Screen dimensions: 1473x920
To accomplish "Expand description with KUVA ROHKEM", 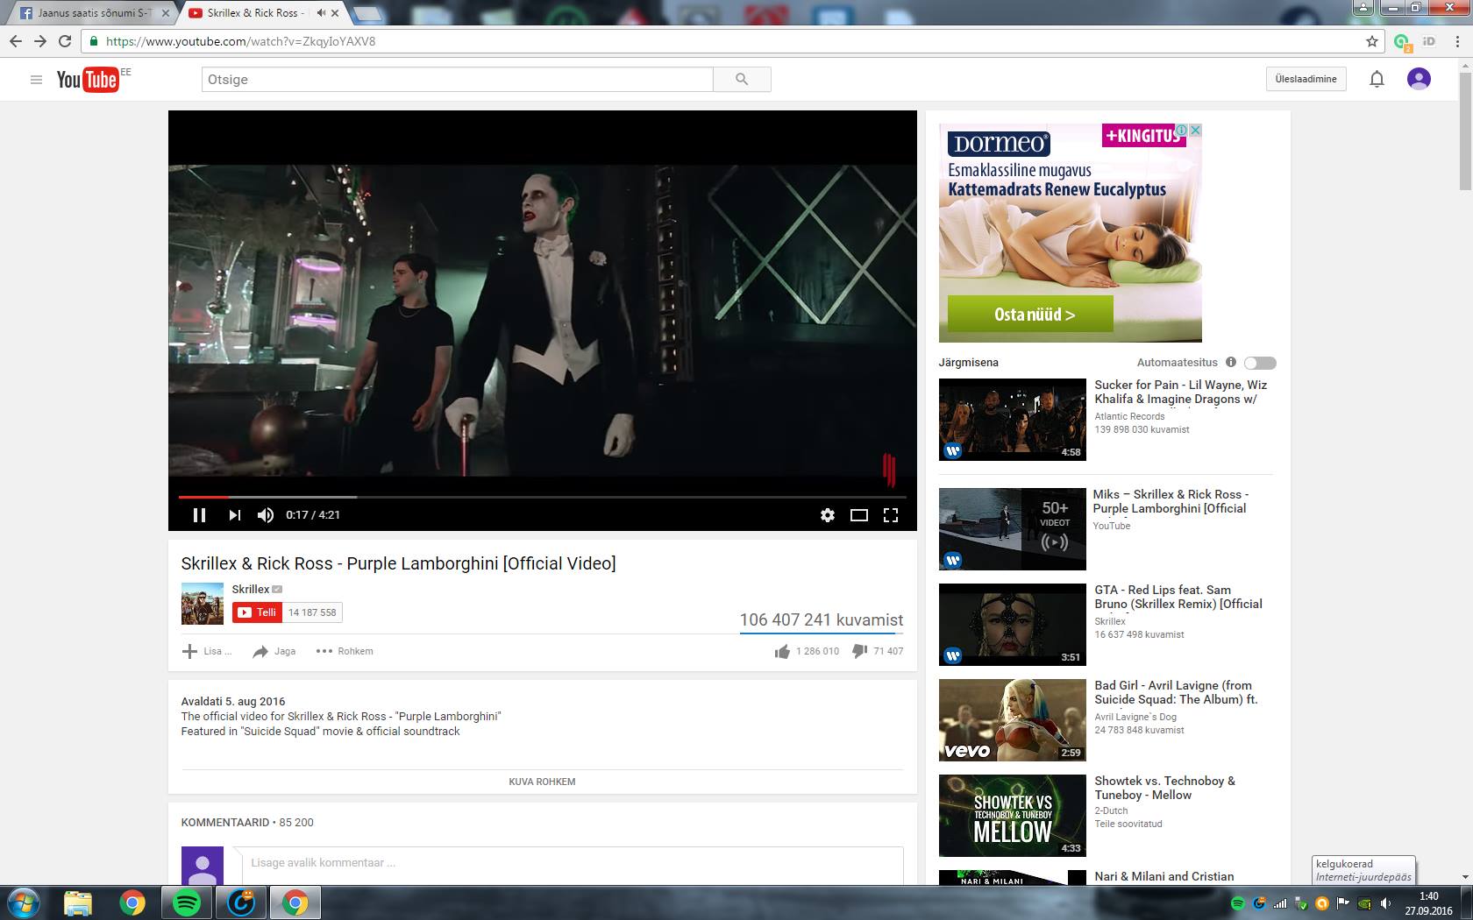I will pos(542,782).
